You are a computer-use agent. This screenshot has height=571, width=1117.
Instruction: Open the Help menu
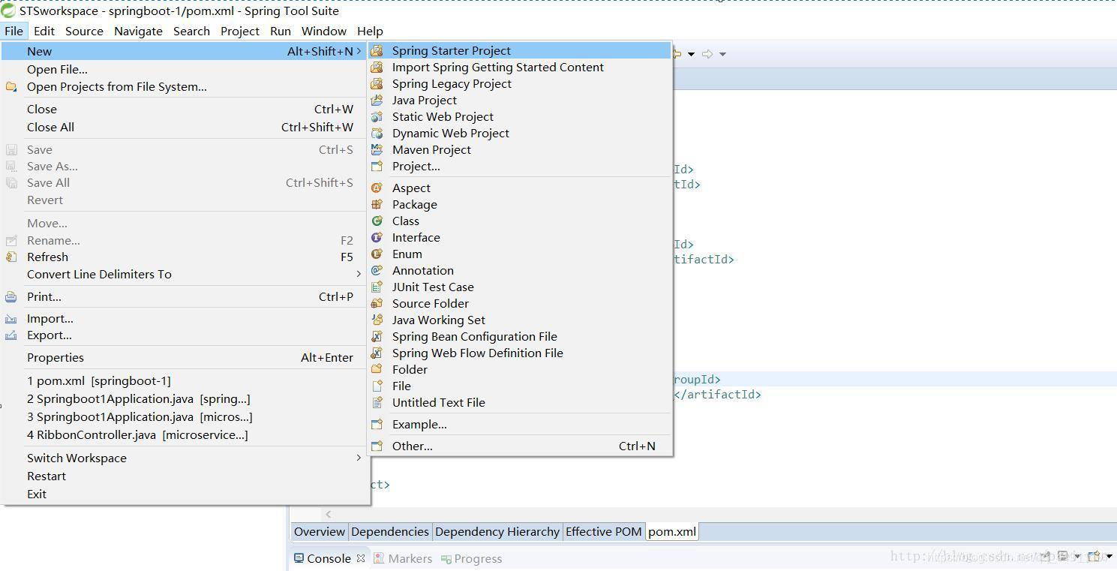[x=370, y=31]
